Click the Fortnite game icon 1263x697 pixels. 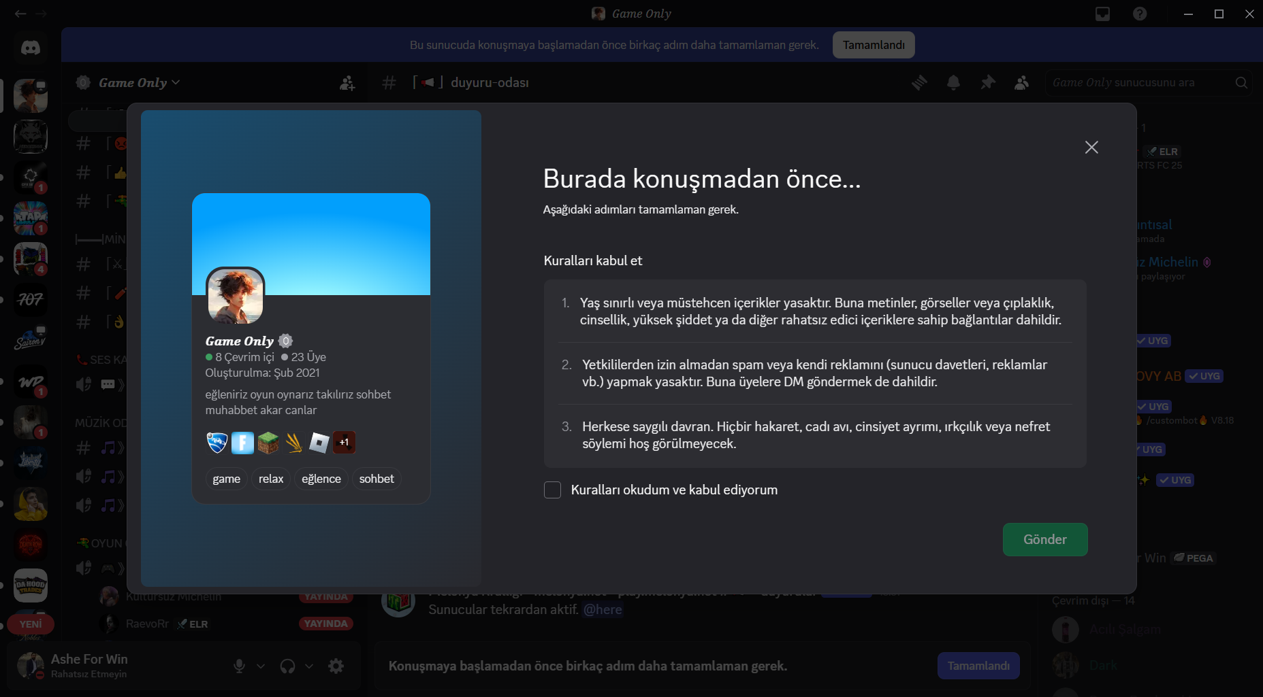242,443
